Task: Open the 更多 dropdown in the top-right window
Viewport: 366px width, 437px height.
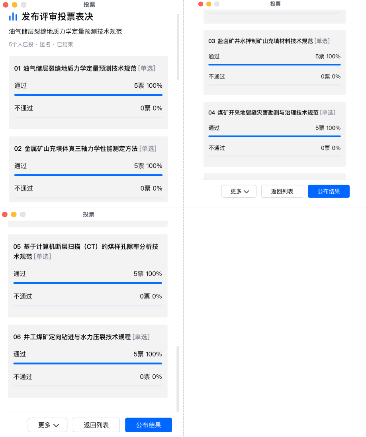Action: point(239,191)
